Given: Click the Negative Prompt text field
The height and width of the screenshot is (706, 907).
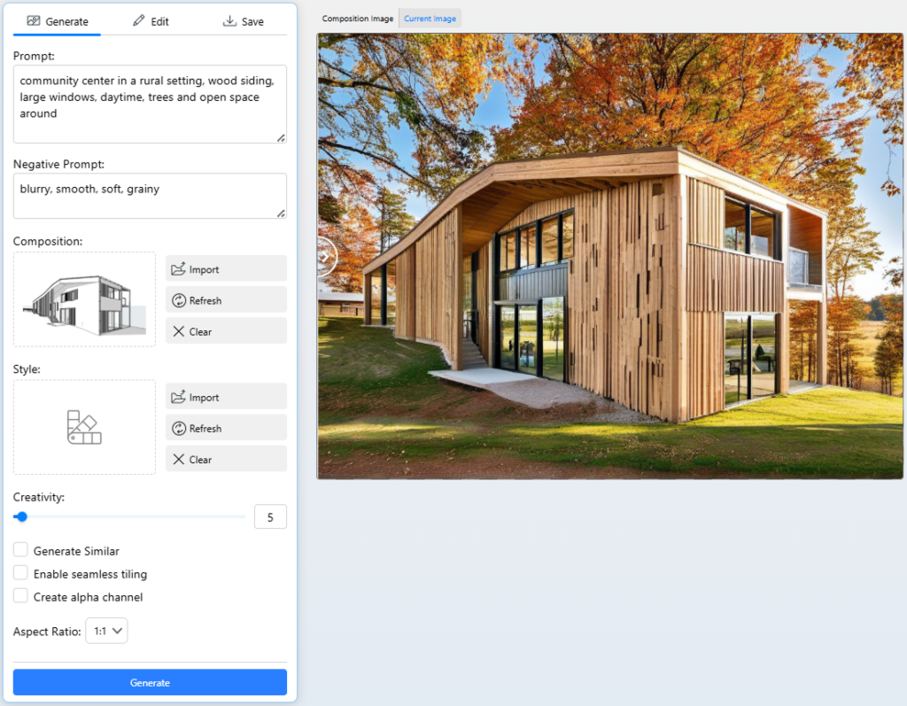Looking at the screenshot, I should [149, 195].
